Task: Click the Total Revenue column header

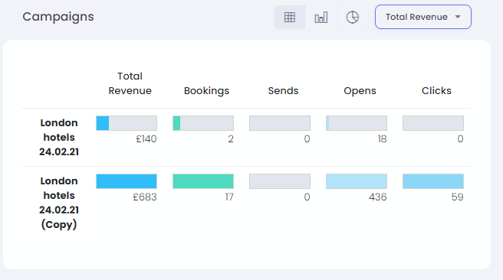Action: click(130, 83)
